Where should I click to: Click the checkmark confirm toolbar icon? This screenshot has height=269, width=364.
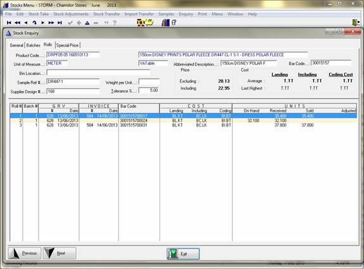70,23
